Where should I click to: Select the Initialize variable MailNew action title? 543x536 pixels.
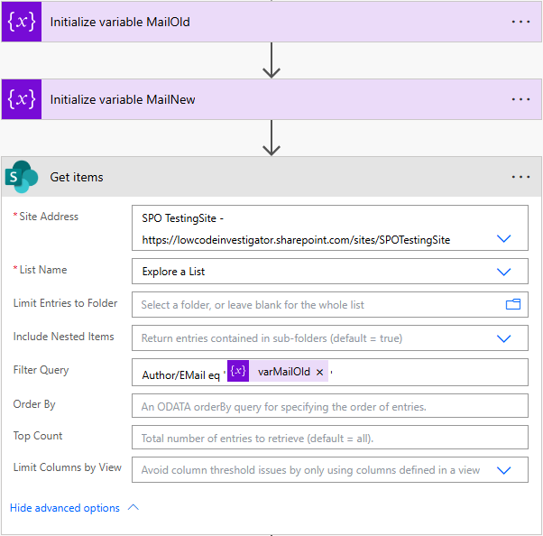123,99
